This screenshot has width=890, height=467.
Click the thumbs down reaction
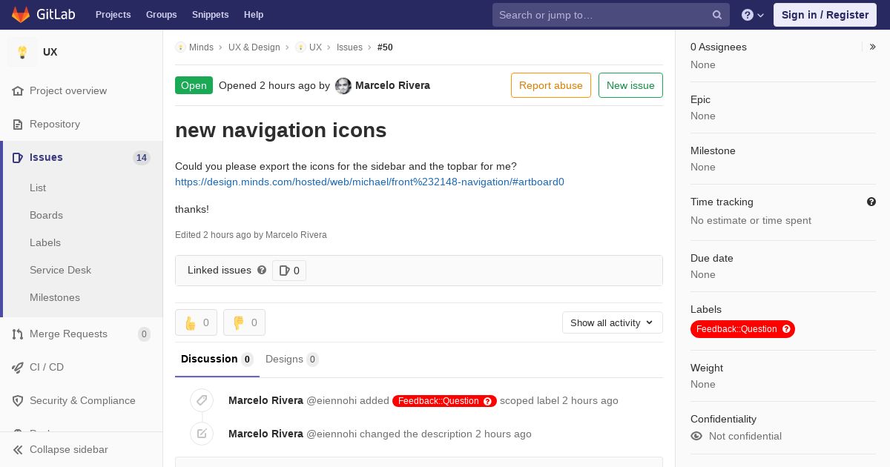[x=244, y=322]
